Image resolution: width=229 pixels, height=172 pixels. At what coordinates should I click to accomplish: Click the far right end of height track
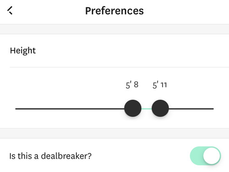click(213, 109)
